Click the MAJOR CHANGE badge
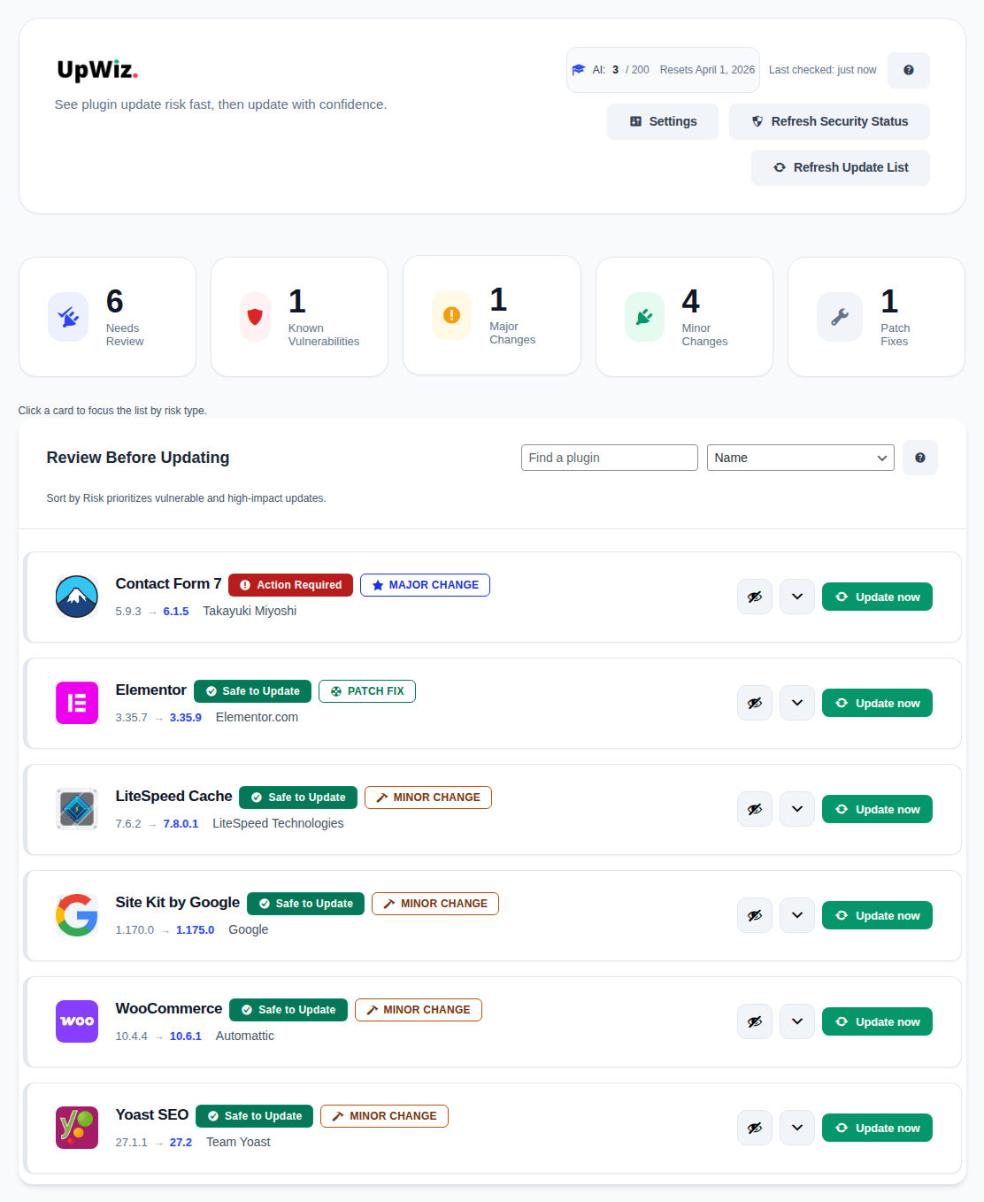Image resolution: width=984 pixels, height=1202 pixels. pyautogui.click(x=425, y=585)
